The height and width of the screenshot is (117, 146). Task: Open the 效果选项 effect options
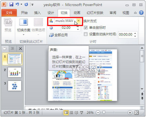point(38,27)
